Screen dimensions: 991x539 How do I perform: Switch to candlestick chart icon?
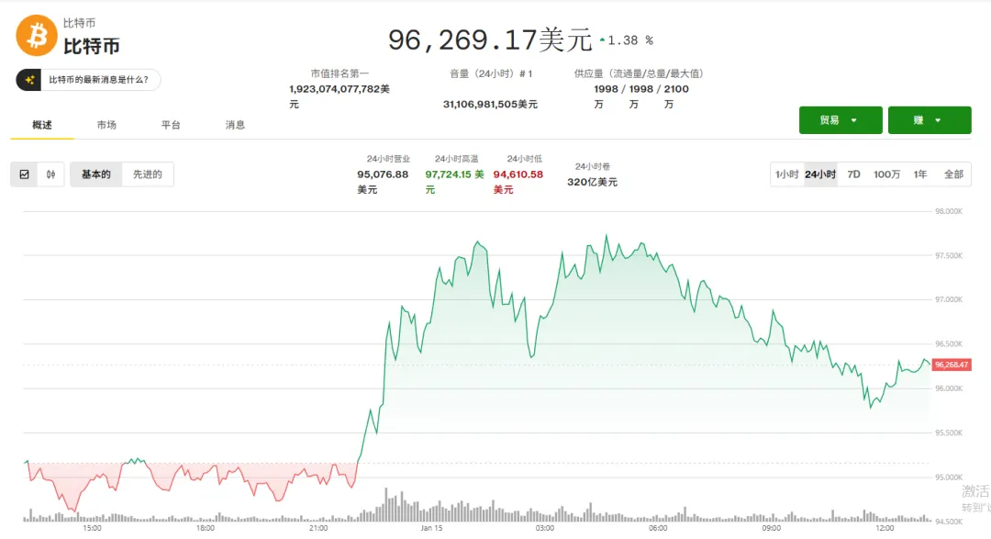50,174
